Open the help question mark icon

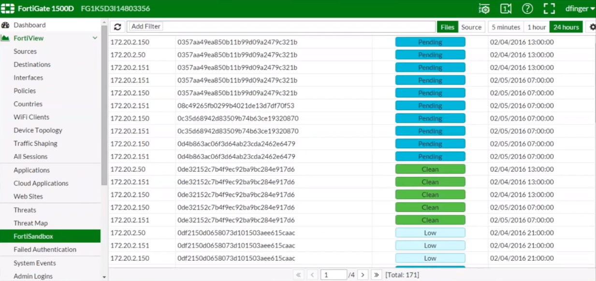(527, 9)
